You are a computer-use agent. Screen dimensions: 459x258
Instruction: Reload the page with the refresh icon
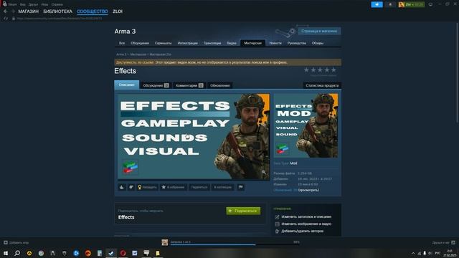click(x=6, y=19)
